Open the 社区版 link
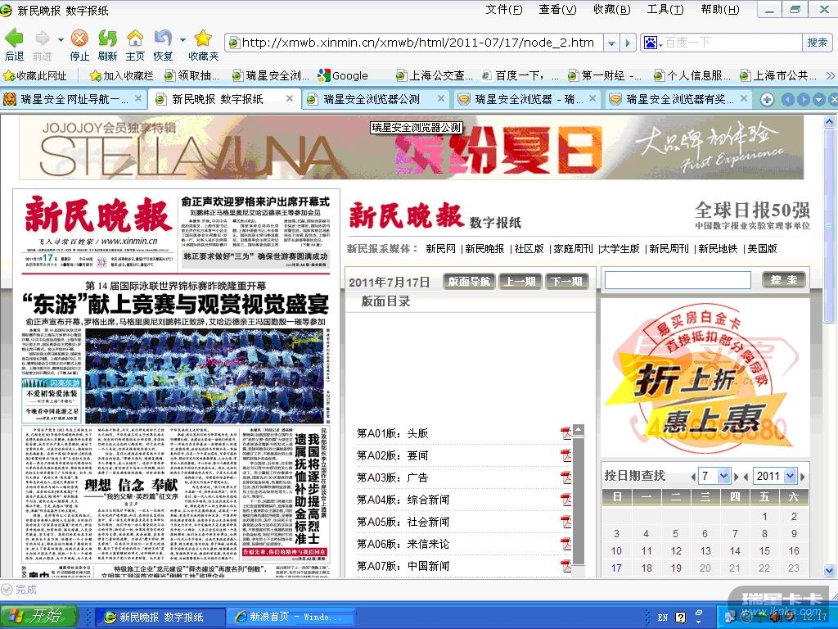 coord(529,249)
